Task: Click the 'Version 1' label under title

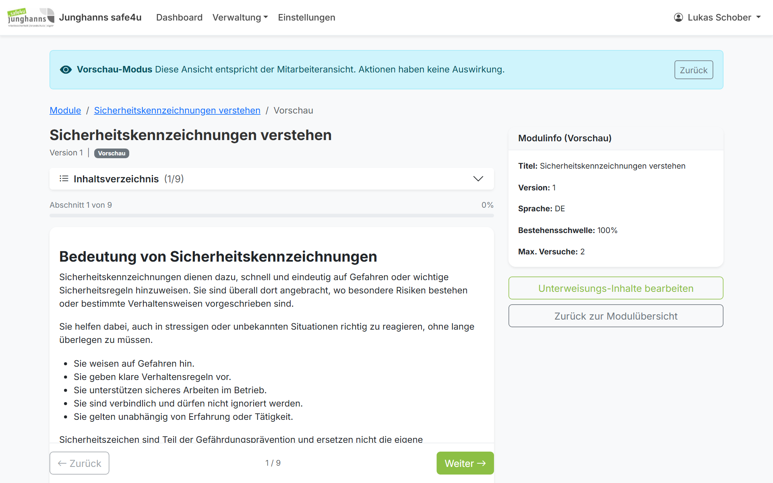Action: click(66, 153)
